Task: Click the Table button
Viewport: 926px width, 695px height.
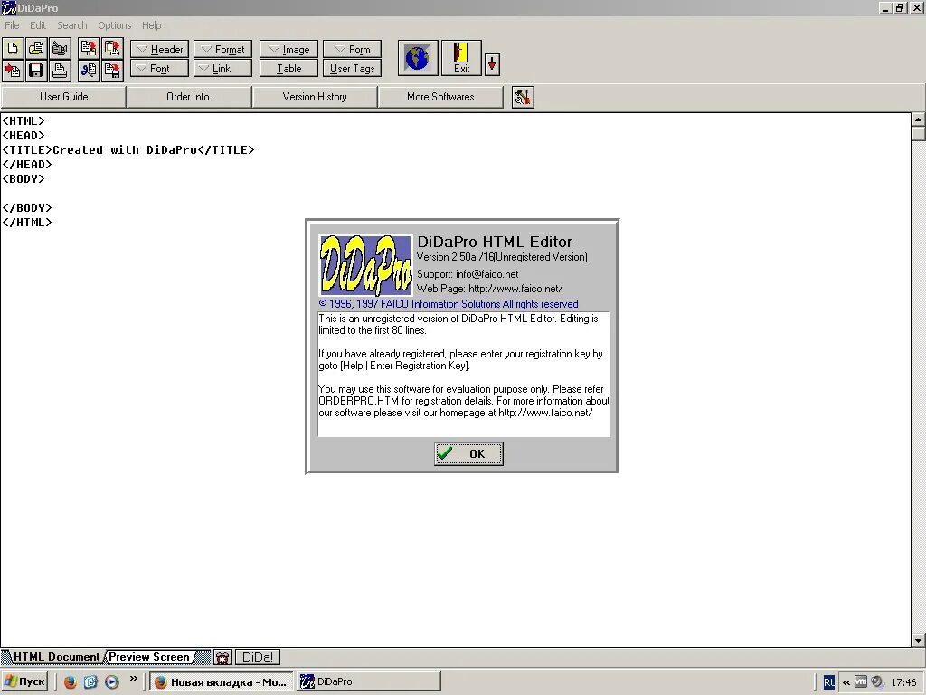Action: [288, 69]
